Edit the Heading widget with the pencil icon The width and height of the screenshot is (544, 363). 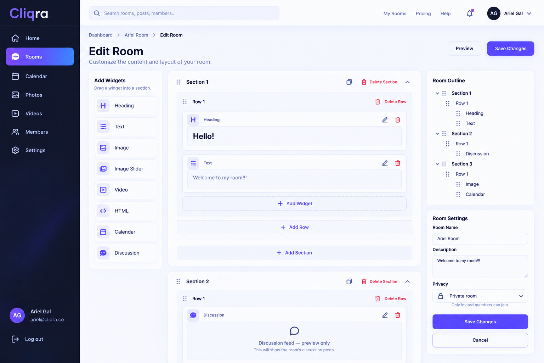[385, 120]
